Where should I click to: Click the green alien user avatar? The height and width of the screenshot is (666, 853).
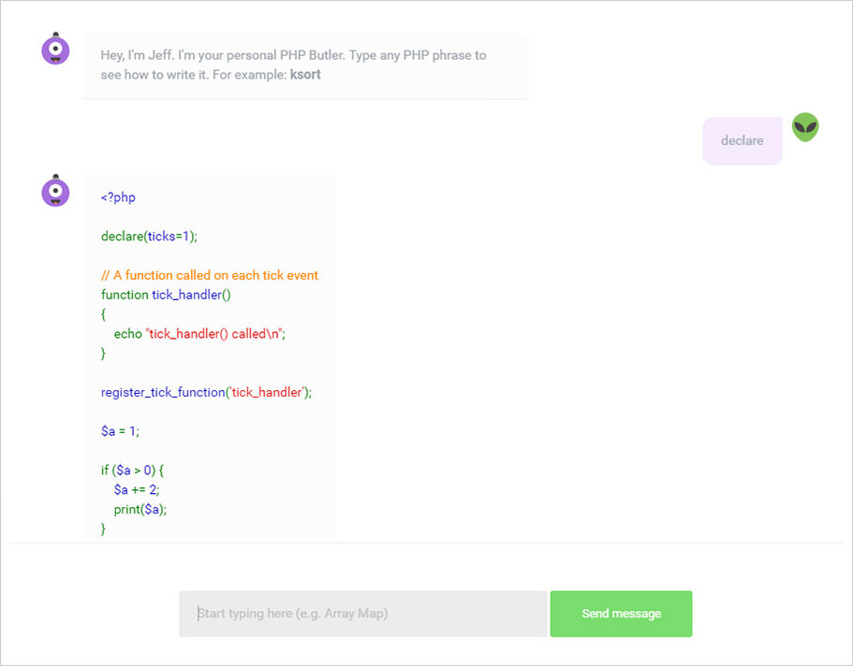coord(805,127)
